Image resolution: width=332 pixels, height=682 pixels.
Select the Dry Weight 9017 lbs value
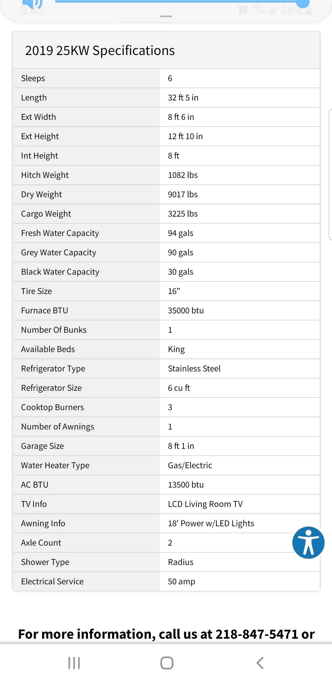(183, 194)
